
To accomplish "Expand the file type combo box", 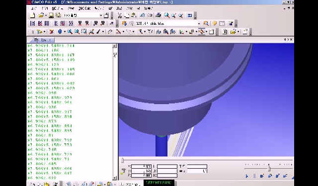I will 101,15.
